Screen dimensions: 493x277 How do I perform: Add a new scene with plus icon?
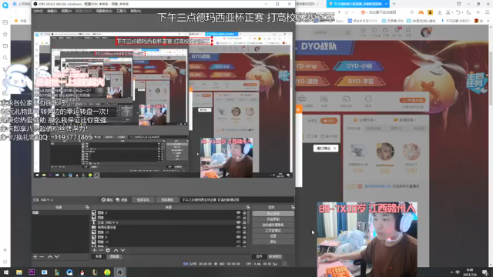click(x=35, y=256)
